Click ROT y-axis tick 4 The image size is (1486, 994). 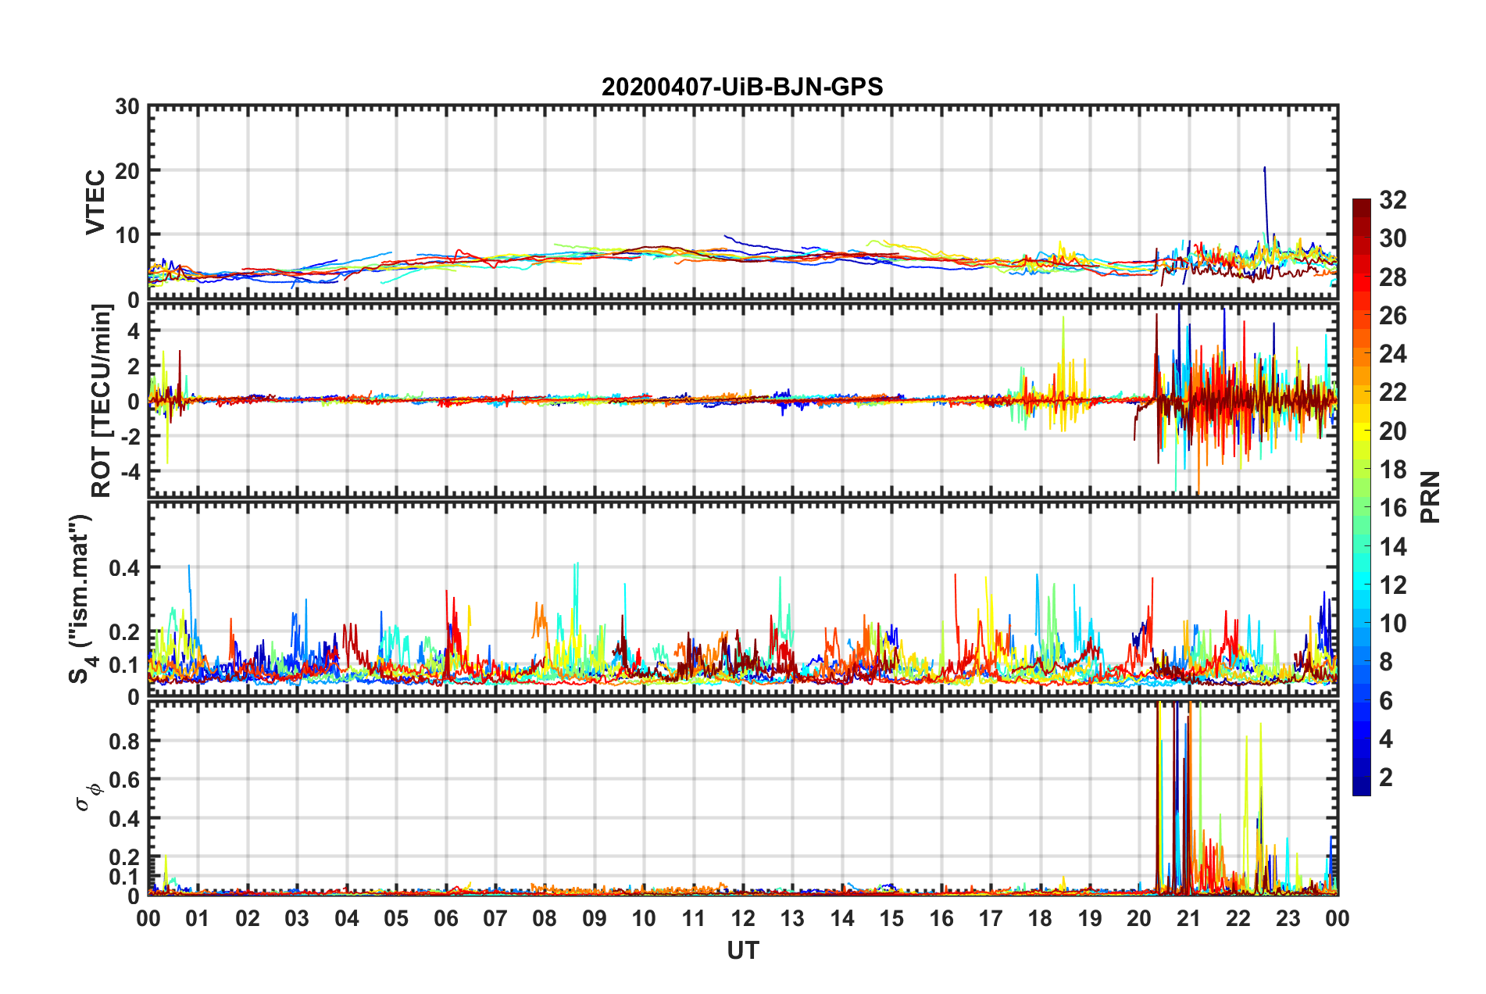pos(134,331)
